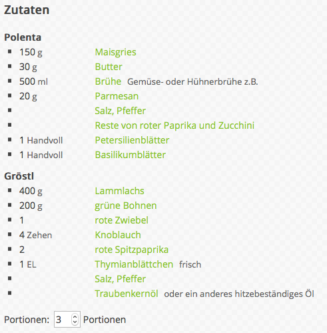Image resolution: width=327 pixels, height=333 pixels.
Task: Click the Zutaten heading
Action: pos(27,10)
